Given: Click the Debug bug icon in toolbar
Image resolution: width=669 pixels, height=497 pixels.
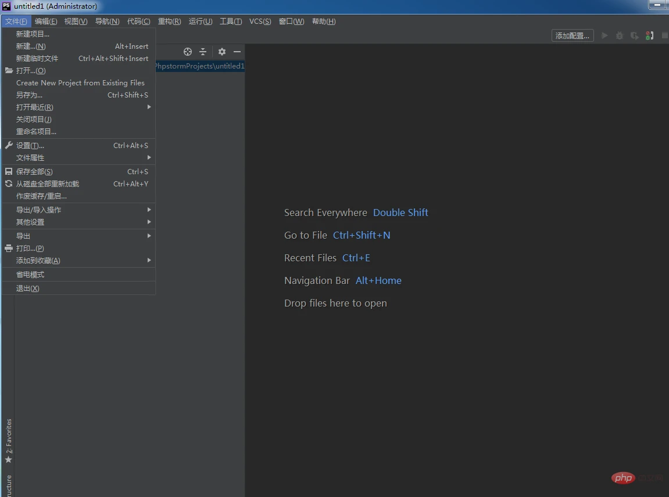Looking at the screenshot, I should tap(620, 35).
